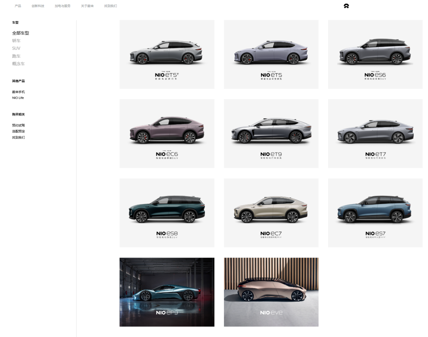Open the 选配预定 link in sidebar

click(x=19, y=131)
